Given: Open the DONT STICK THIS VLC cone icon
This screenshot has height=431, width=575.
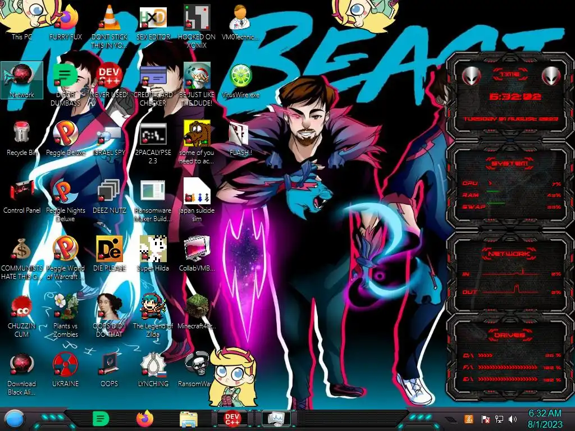Looking at the screenshot, I should [109, 26].
